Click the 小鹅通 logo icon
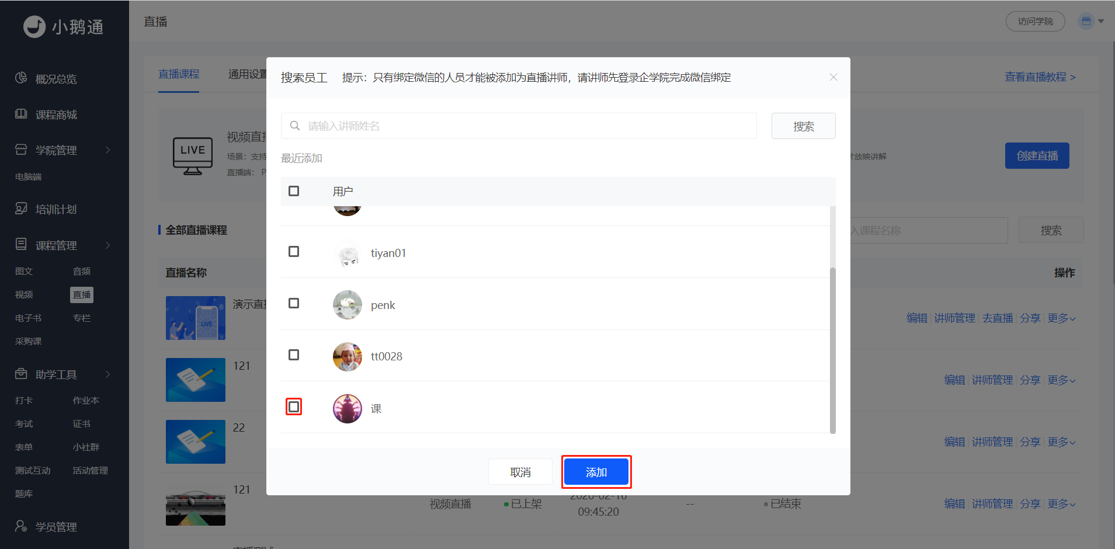Image resolution: width=1115 pixels, height=549 pixels. (34, 26)
